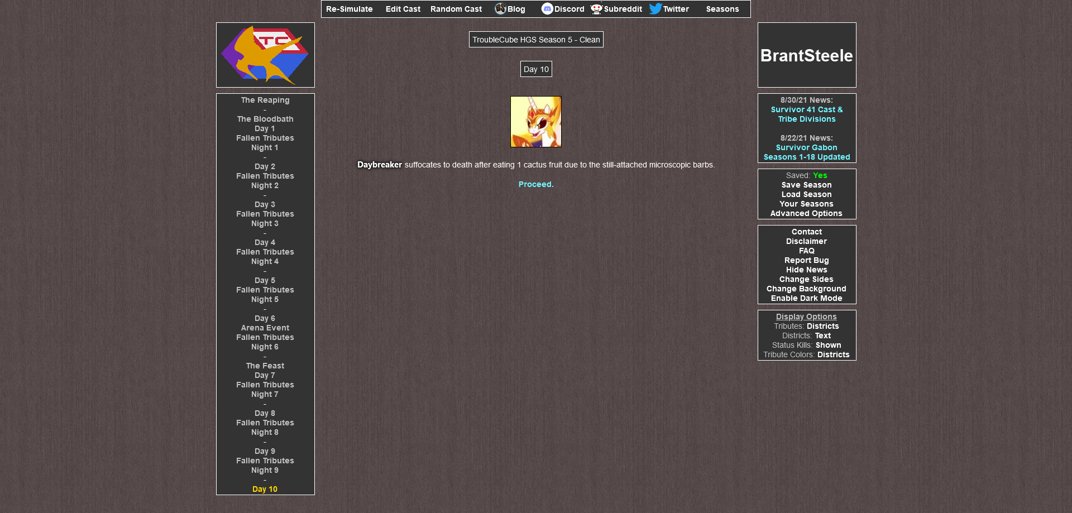1072x513 pixels.
Task: Open The Feast in sidebar
Action: tap(265, 366)
